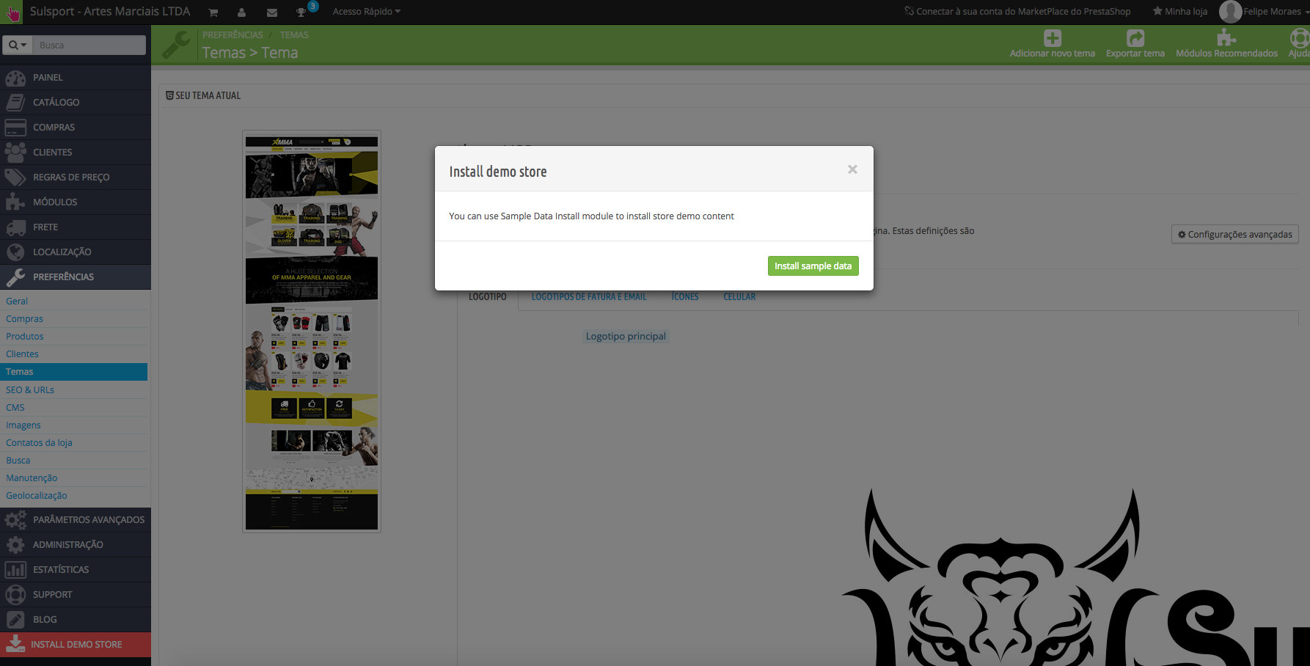Open Geral under Preferências
The image size is (1310, 666).
pos(17,301)
